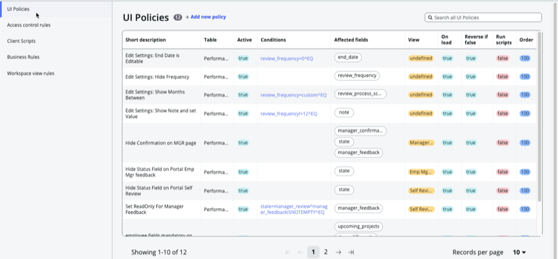
Task: Click 'Set ReadOnly For Manager Feedback' description
Action: tap(154, 210)
